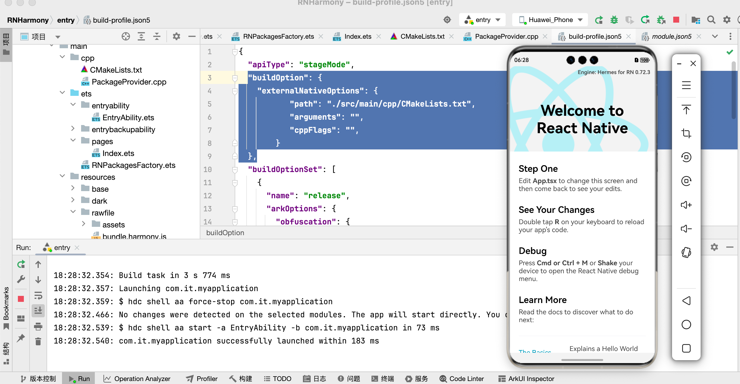
Task: Open the entry run configuration dropdown
Action: [x=483, y=20]
